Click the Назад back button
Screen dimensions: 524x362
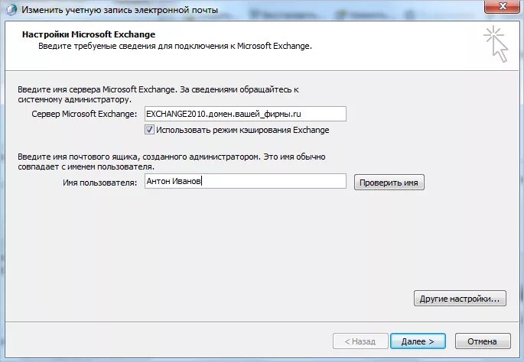click(x=360, y=341)
